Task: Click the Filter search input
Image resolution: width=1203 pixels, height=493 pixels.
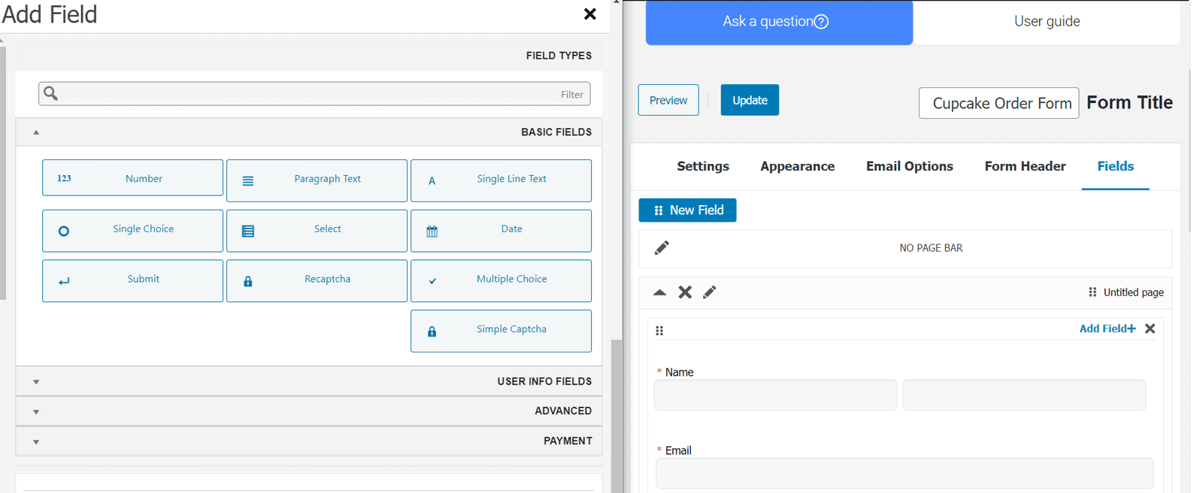Action: tap(314, 94)
